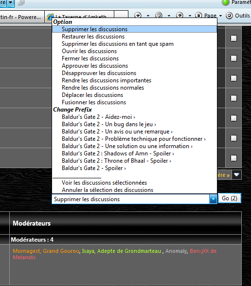The image size is (251, 286).
Task: Open the moderation action combo box arrow
Action: [213, 199]
